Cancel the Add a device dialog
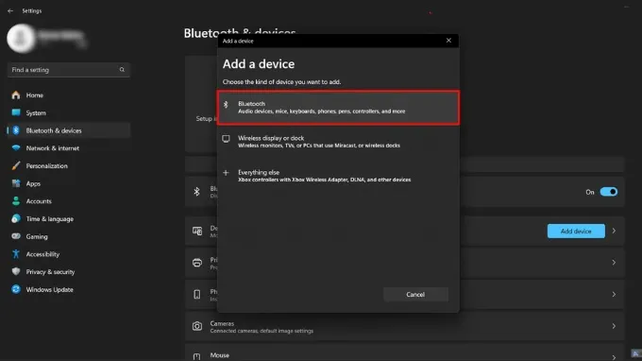Image resolution: width=642 pixels, height=361 pixels. (x=415, y=294)
